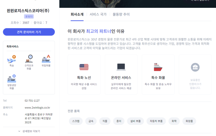Switch to the 물동량 추이 tab
The height and width of the screenshot is (136, 216).
[x=121, y=14]
